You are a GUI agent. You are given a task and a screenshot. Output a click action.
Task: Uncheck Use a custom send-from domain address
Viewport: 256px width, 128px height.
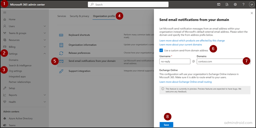[161, 50]
